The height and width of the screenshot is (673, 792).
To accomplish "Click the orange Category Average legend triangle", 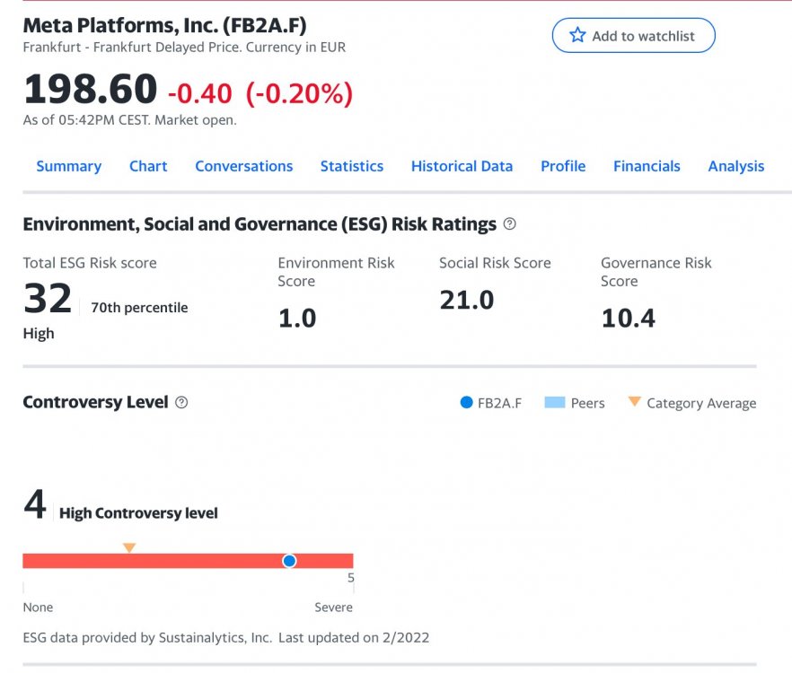I will pos(634,402).
